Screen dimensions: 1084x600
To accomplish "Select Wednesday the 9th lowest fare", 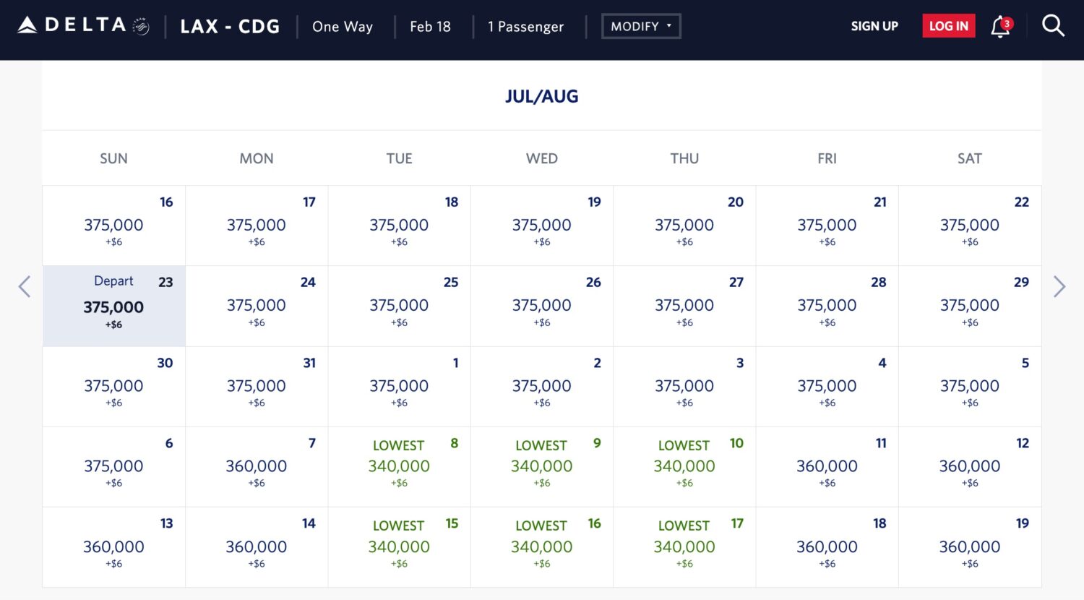I will tap(541, 466).
